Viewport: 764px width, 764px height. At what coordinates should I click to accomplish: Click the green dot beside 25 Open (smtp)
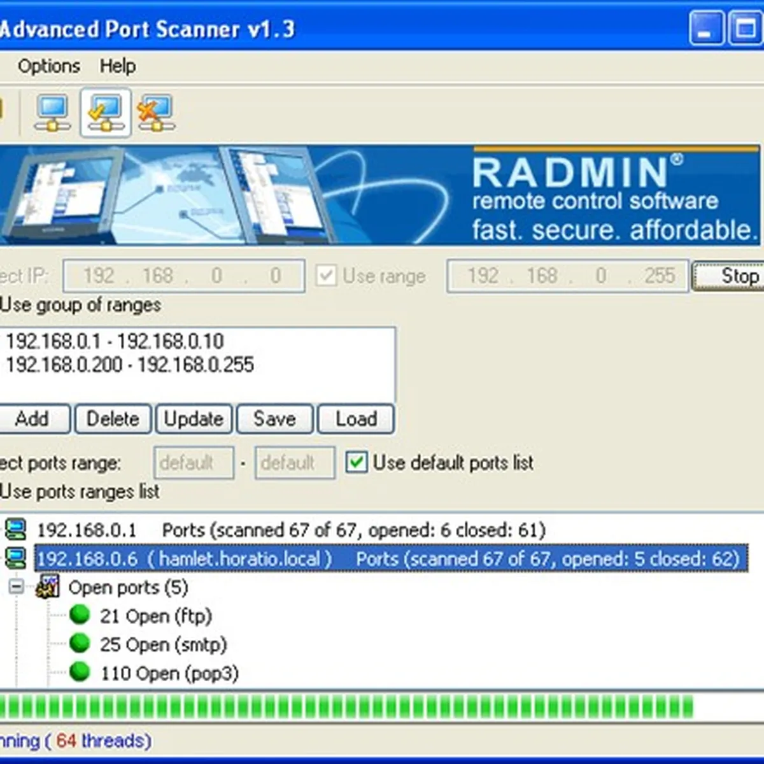tap(81, 644)
